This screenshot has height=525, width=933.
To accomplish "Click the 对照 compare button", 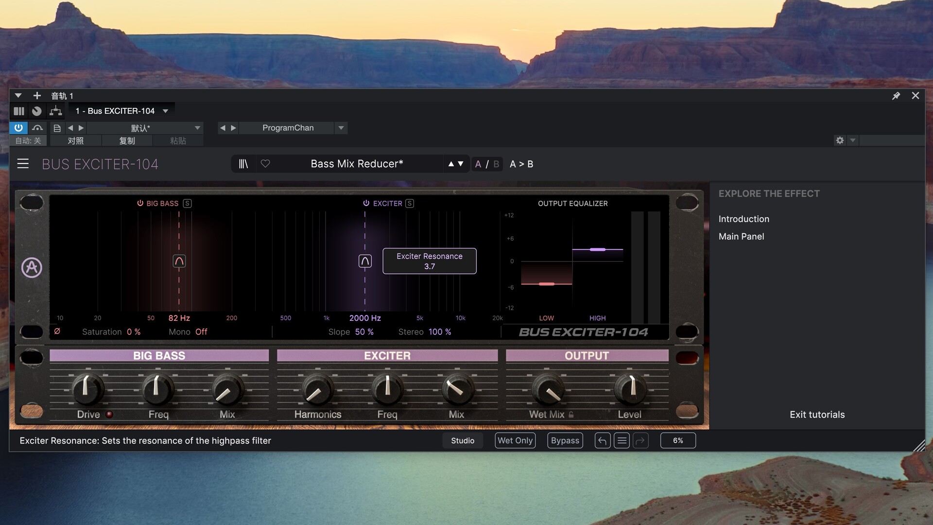I will [75, 140].
